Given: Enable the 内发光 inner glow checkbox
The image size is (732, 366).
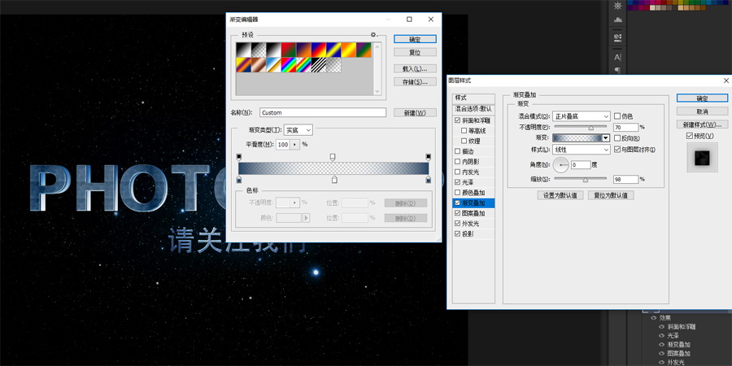Looking at the screenshot, I should (x=457, y=172).
